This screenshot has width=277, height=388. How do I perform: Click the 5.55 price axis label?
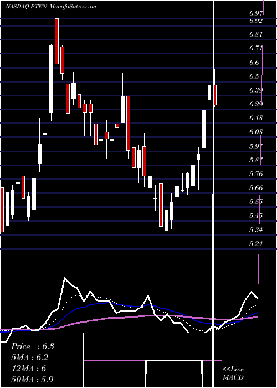pos(256,202)
